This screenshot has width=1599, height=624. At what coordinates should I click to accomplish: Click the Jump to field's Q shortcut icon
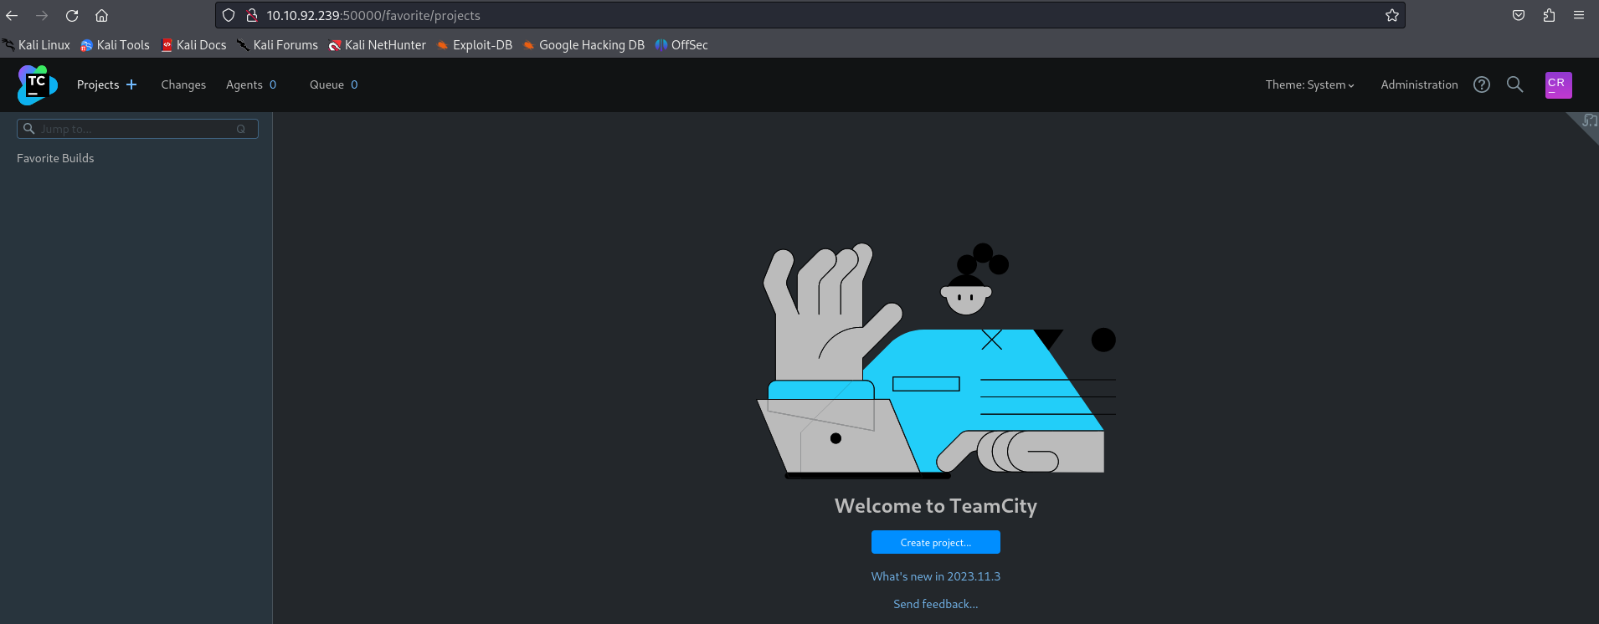pos(241,129)
